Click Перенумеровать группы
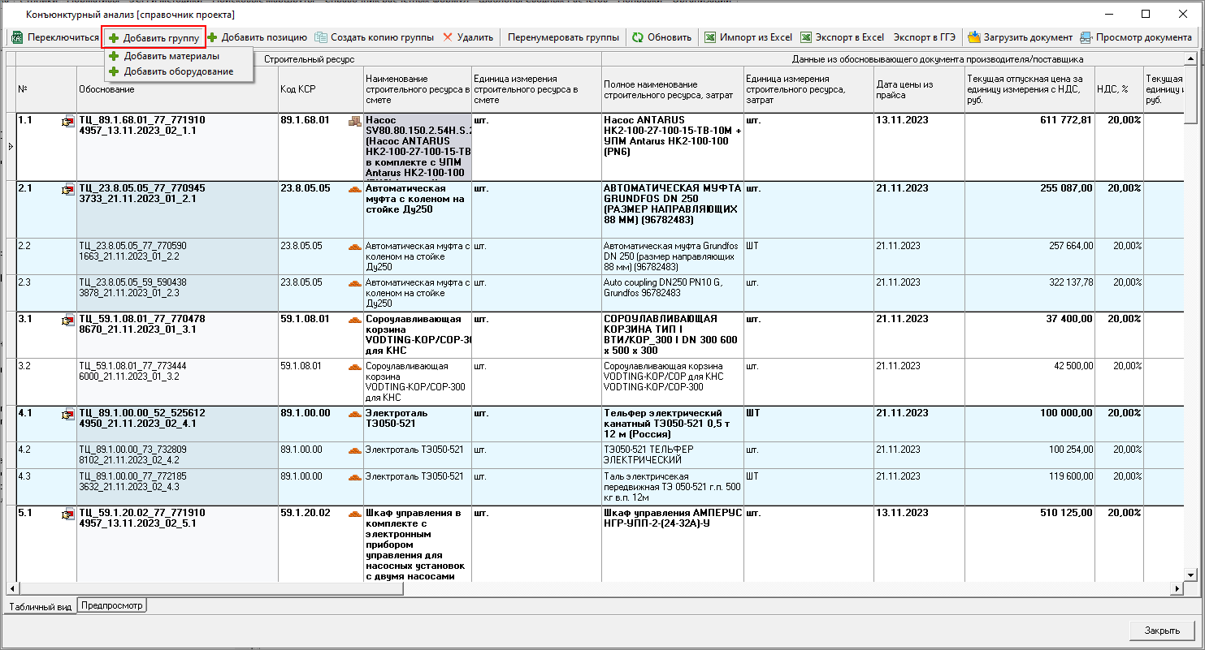1205x650 pixels. (563, 37)
